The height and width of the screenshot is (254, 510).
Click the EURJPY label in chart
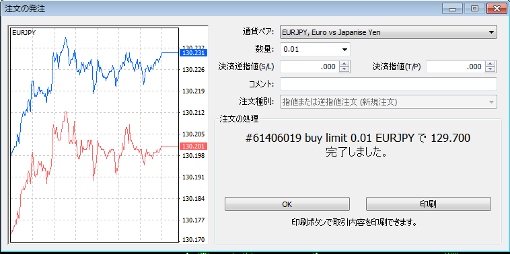tap(24, 32)
